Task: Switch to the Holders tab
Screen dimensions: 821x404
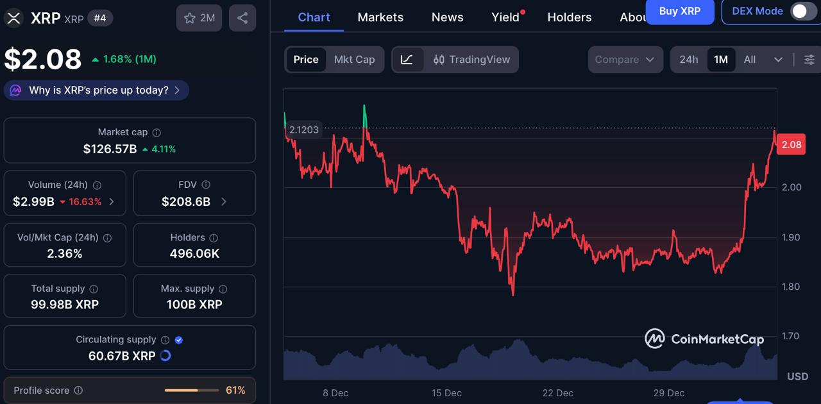Action: click(x=569, y=17)
